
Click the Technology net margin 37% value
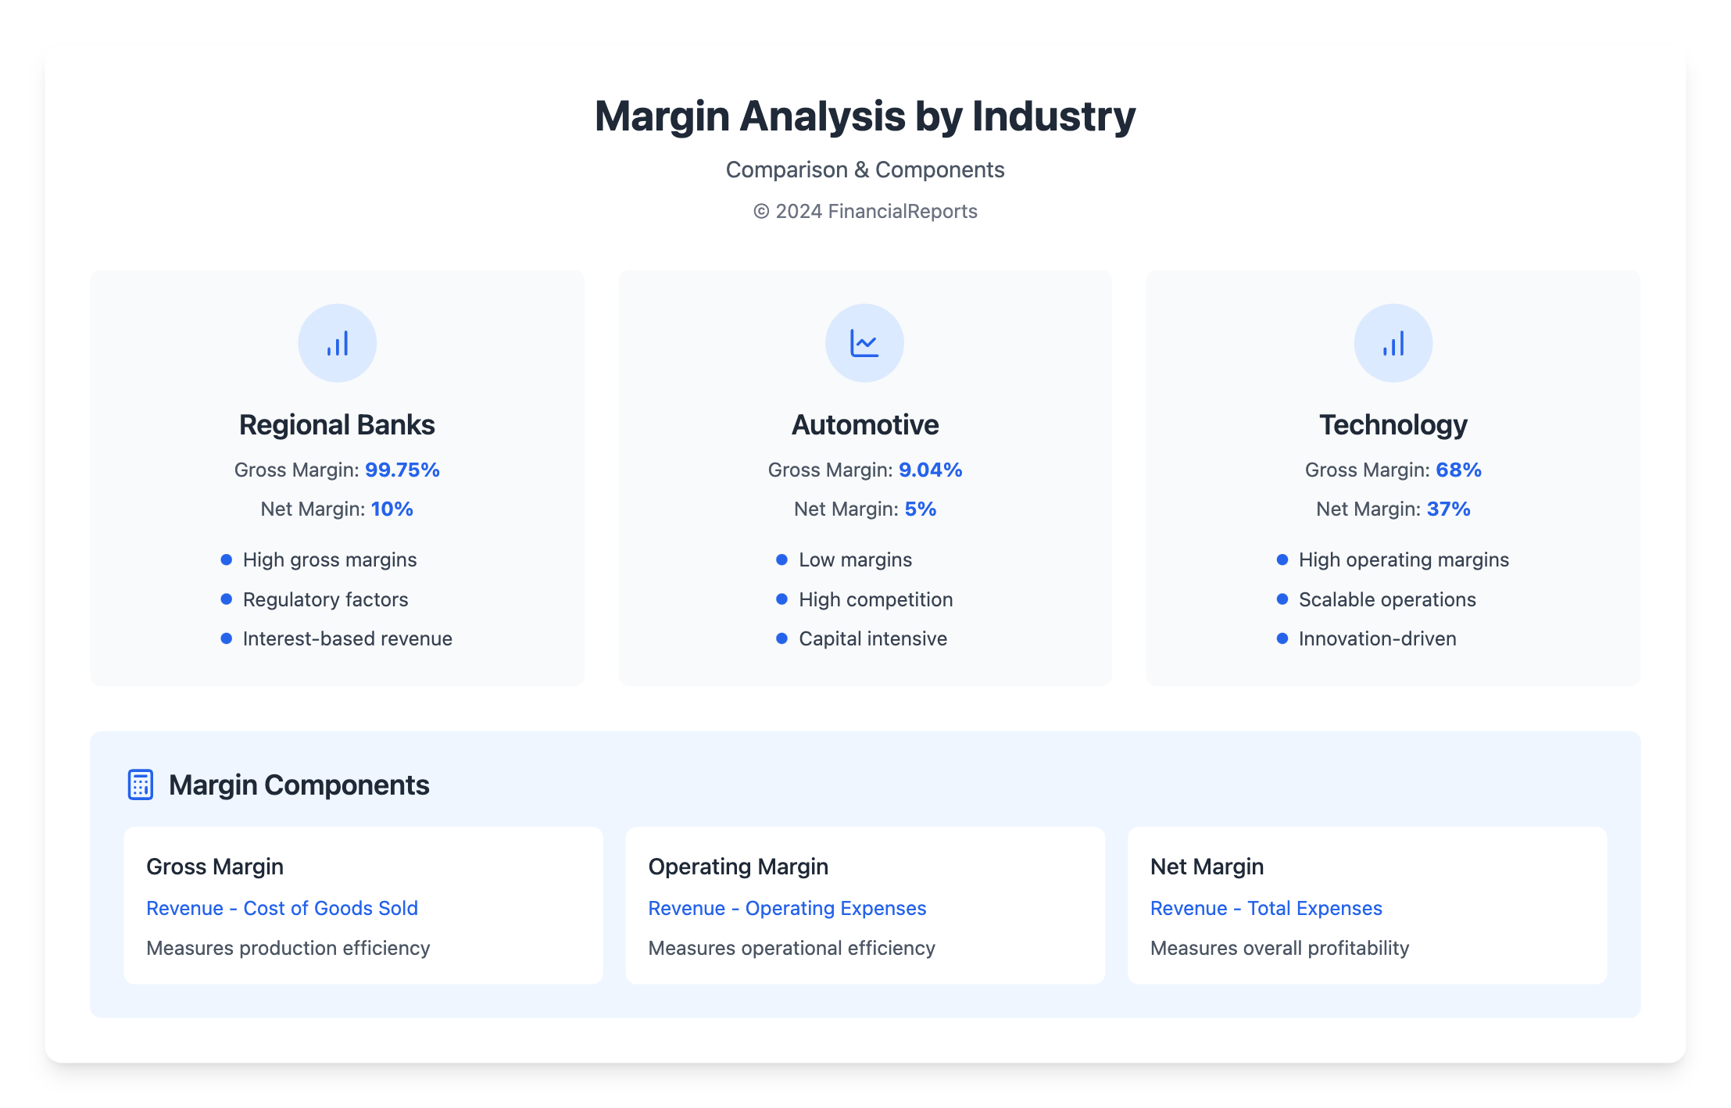[1448, 509]
